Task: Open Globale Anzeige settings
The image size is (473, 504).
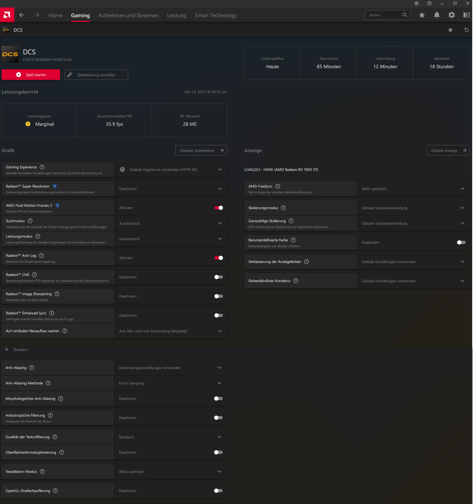Action: pos(448,150)
